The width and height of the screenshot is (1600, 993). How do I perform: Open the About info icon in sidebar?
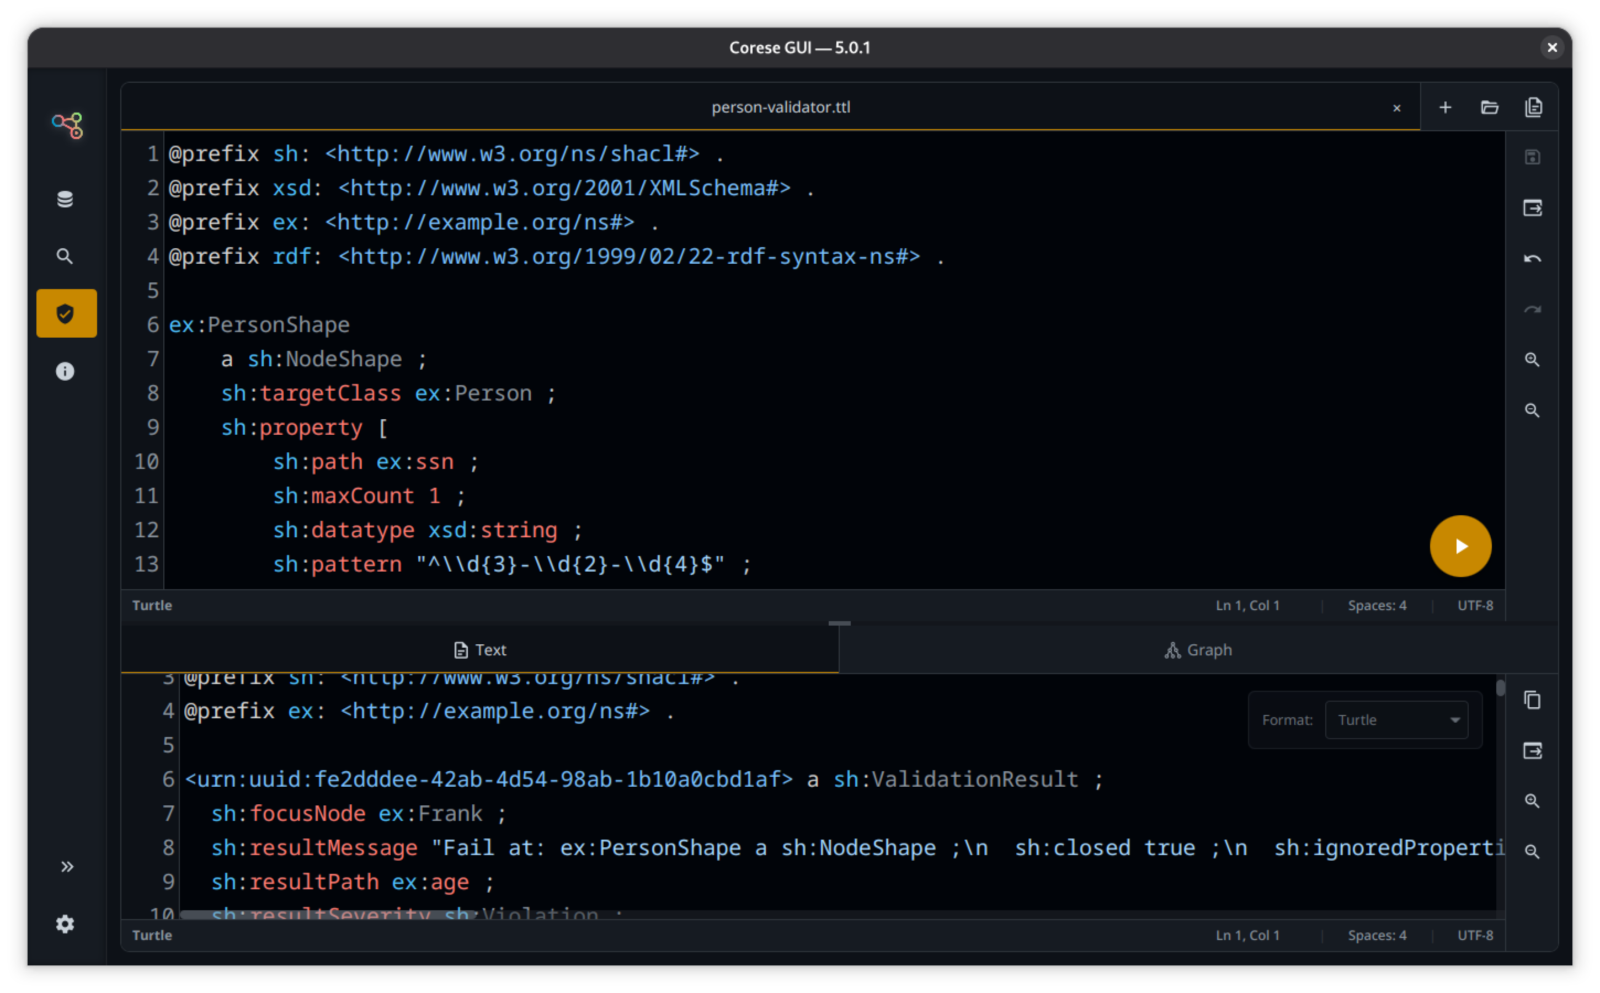(x=65, y=371)
